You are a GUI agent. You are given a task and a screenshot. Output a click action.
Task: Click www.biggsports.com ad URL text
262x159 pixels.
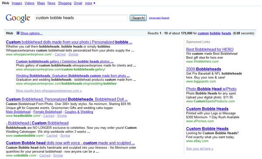click(x=201, y=81)
